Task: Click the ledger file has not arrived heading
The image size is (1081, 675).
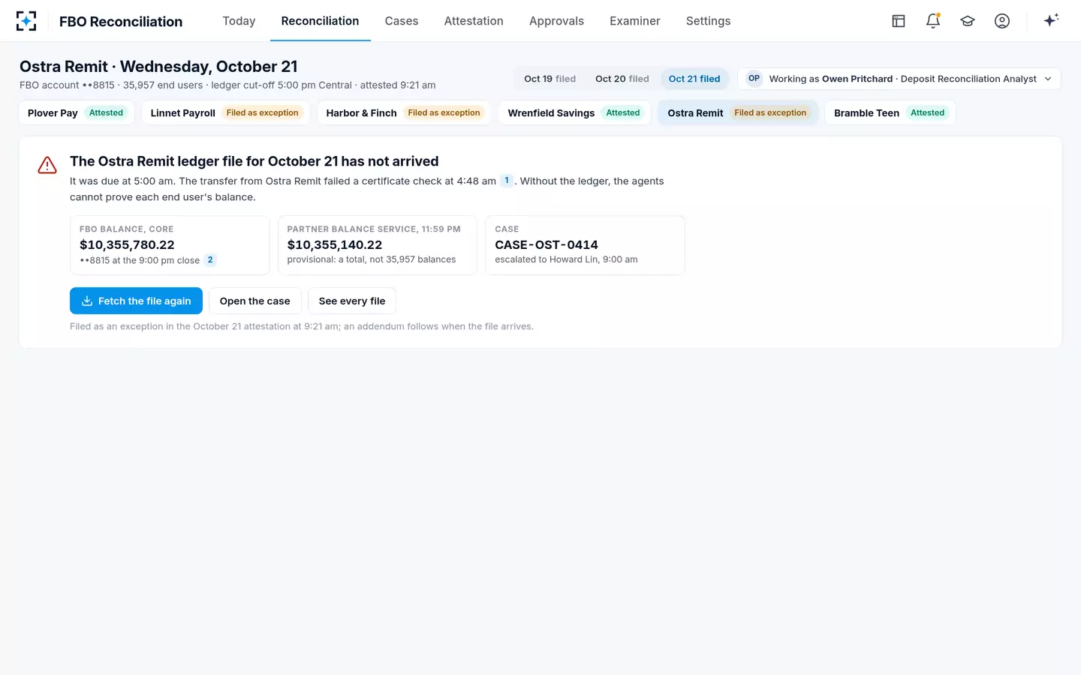Action: click(254, 161)
